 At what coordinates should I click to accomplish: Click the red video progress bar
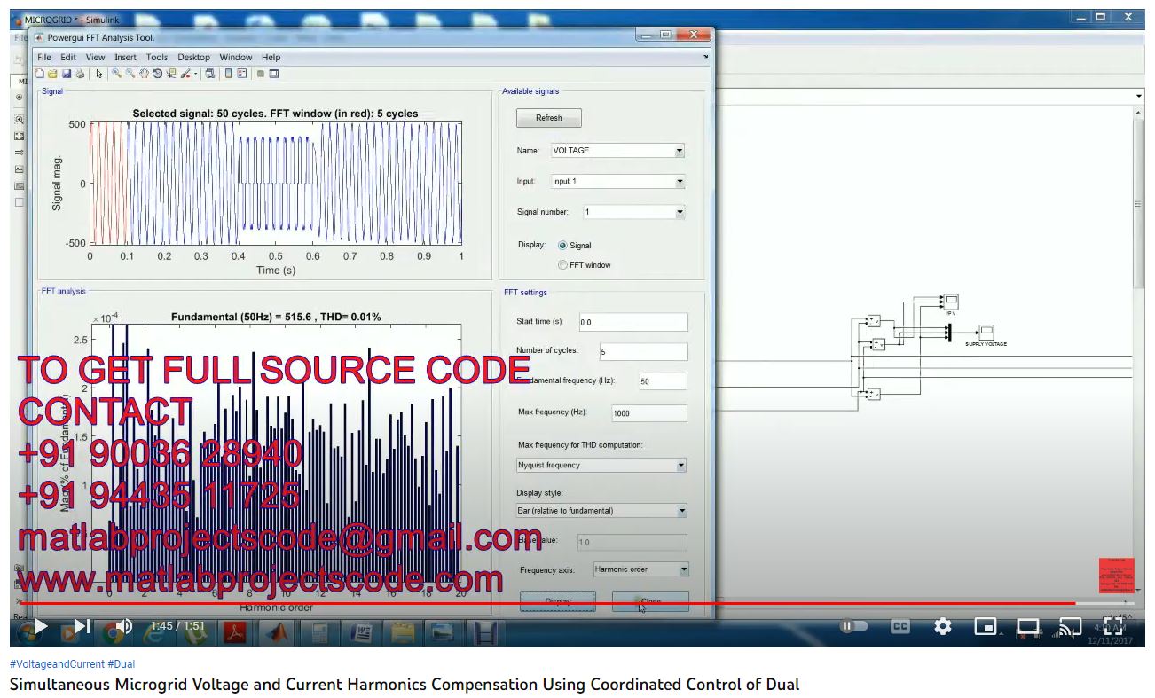pyautogui.click(x=532, y=604)
